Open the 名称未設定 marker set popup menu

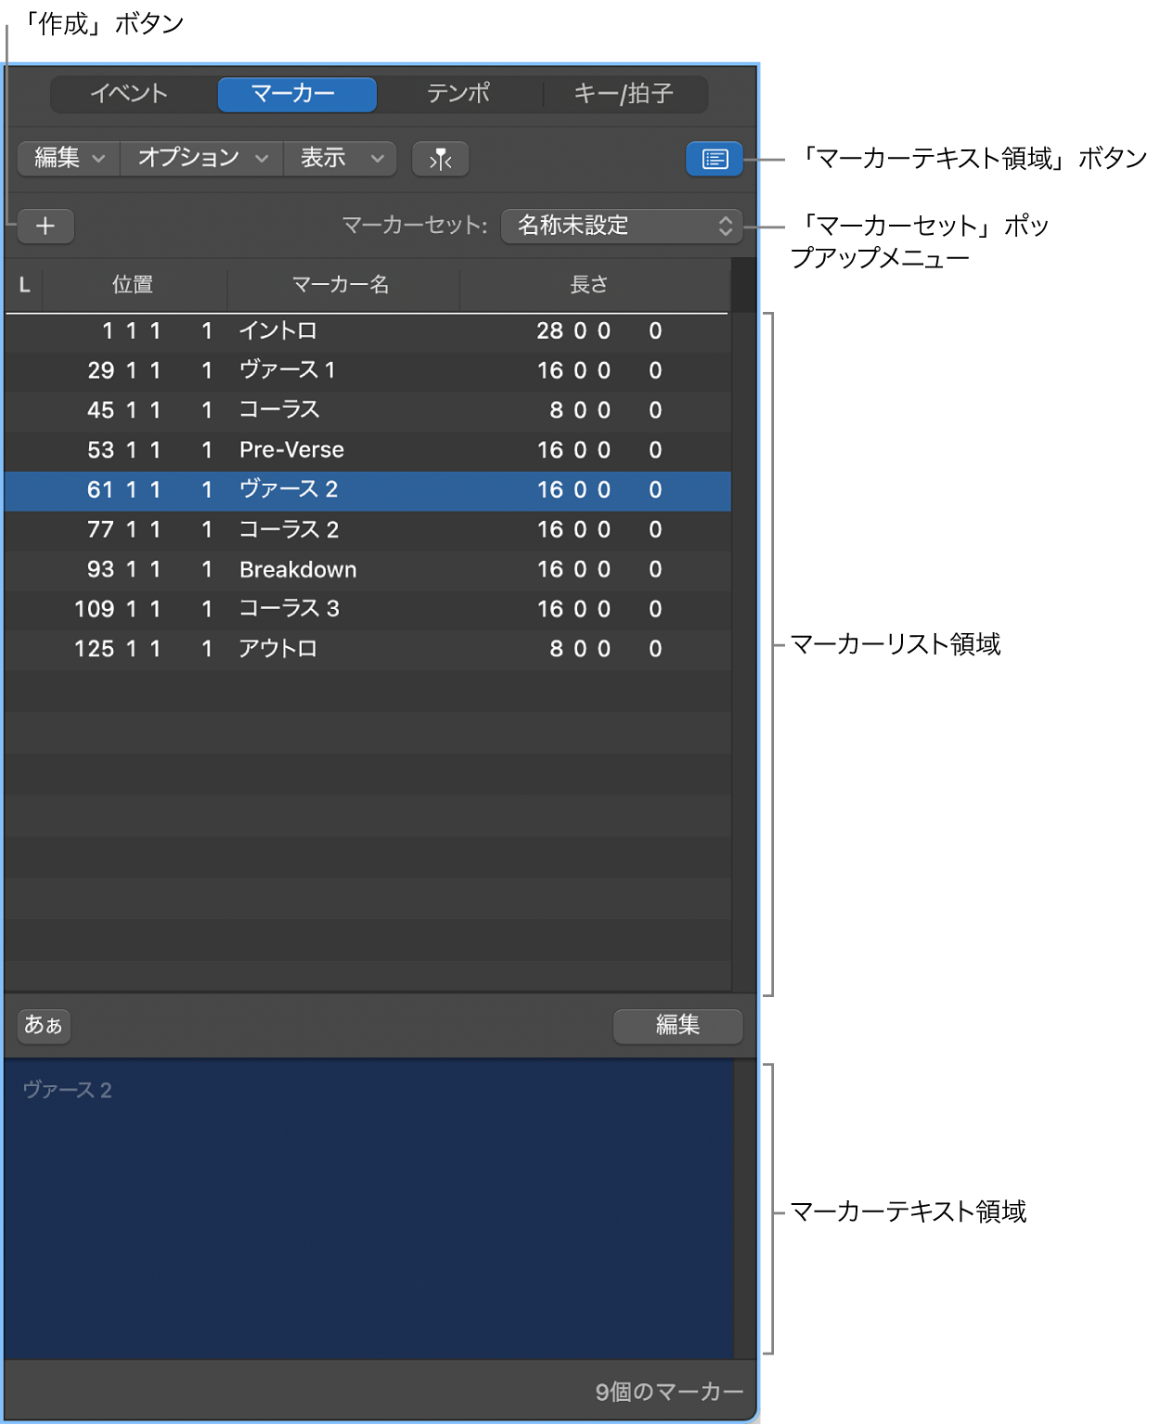coord(622,226)
